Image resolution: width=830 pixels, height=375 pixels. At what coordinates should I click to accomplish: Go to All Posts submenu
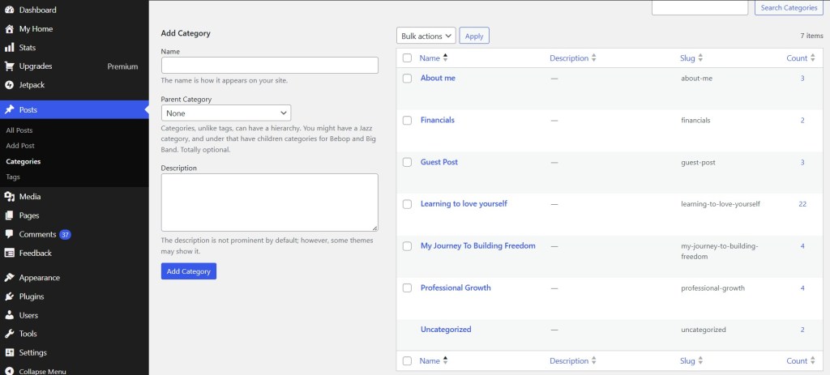click(x=19, y=130)
